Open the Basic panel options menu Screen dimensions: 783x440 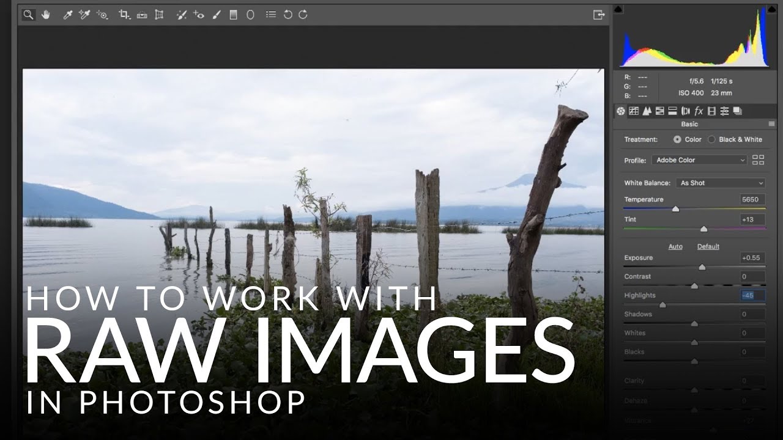tap(771, 124)
